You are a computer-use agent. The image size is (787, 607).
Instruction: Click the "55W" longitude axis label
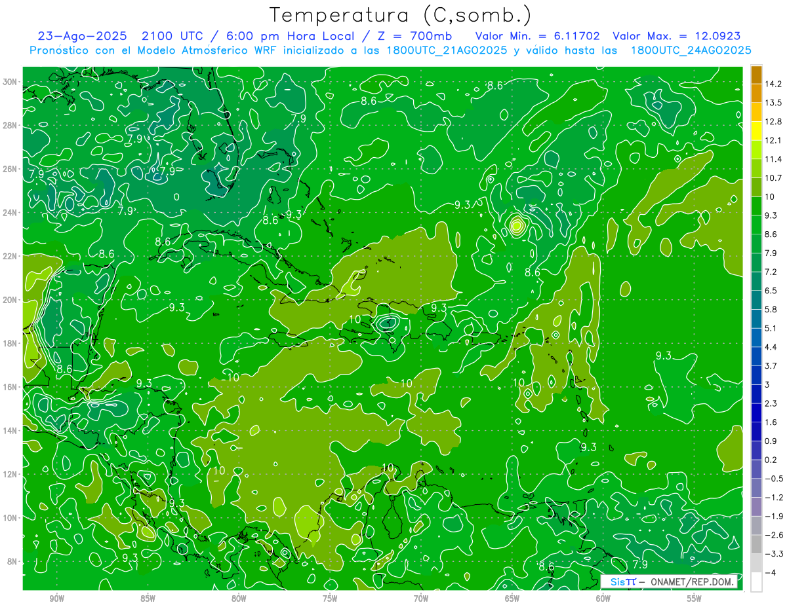click(695, 598)
